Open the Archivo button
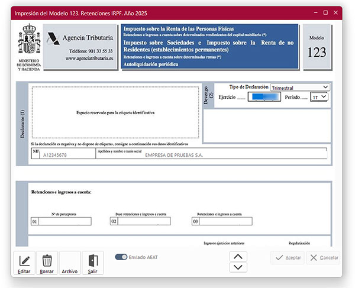The height and width of the screenshot is (288, 355). pos(69,263)
